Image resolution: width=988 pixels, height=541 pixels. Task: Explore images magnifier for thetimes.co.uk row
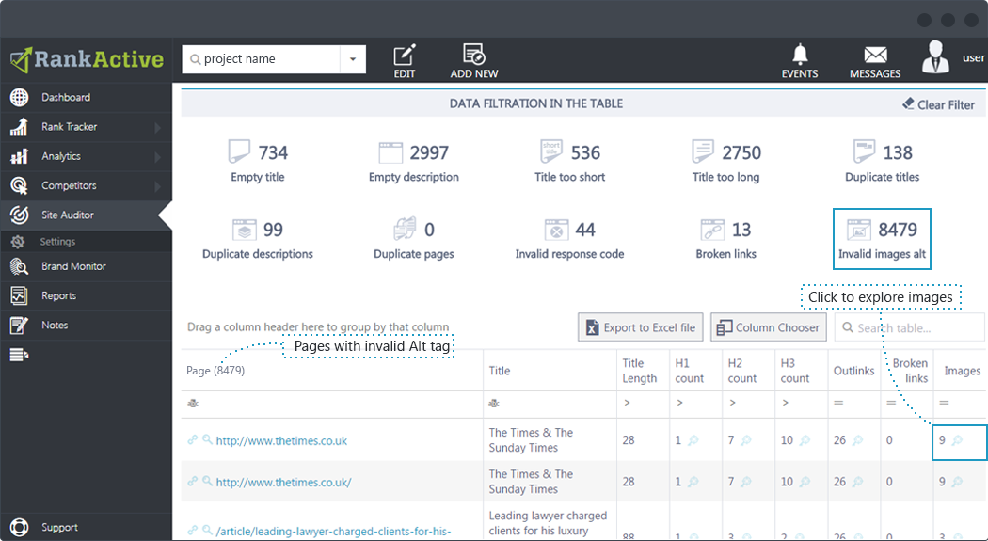957,440
